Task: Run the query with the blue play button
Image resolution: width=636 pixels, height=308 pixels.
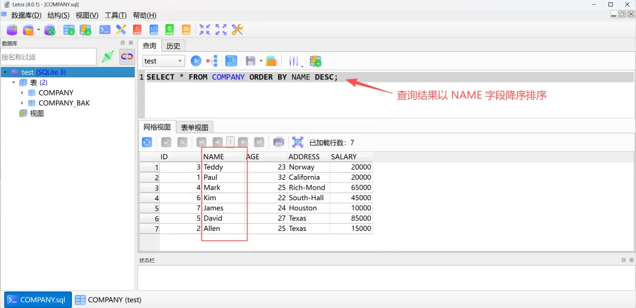Action: [x=196, y=61]
